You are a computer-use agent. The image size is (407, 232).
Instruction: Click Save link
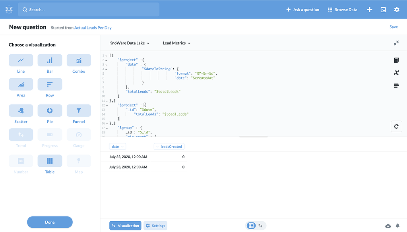[x=393, y=27]
